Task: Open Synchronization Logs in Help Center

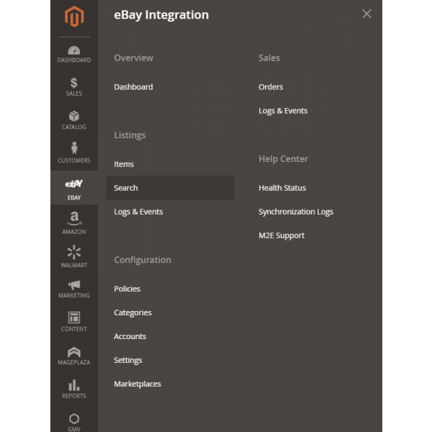Action: 296,212
